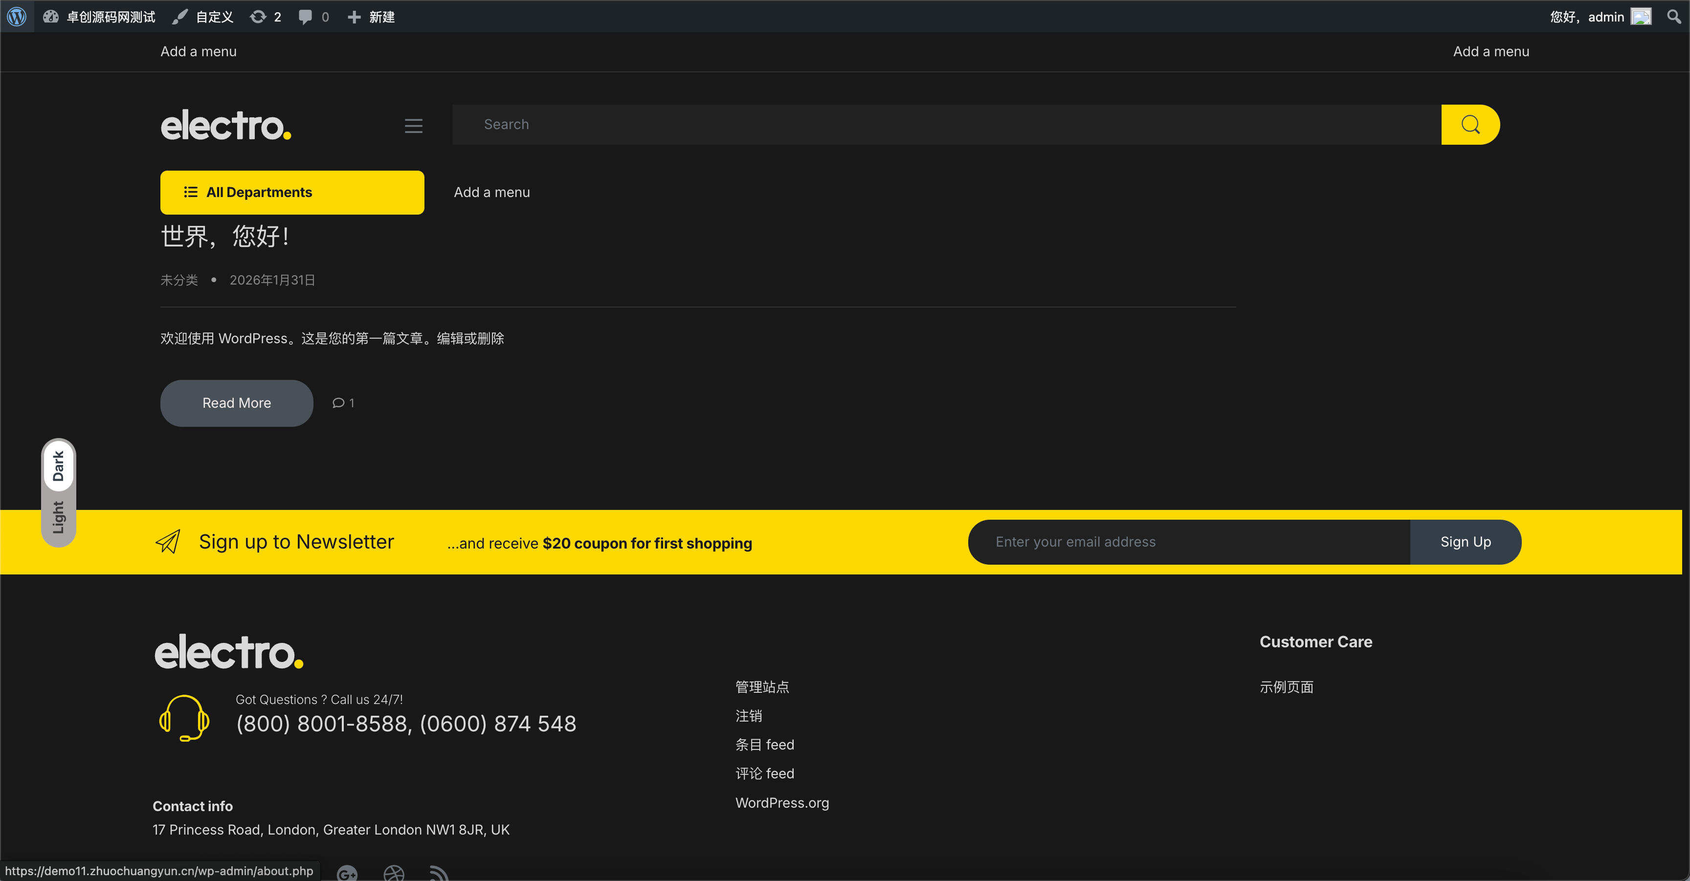
Task: Click the WordPress.org footer link
Action: pyautogui.click(x=781, y=802)
